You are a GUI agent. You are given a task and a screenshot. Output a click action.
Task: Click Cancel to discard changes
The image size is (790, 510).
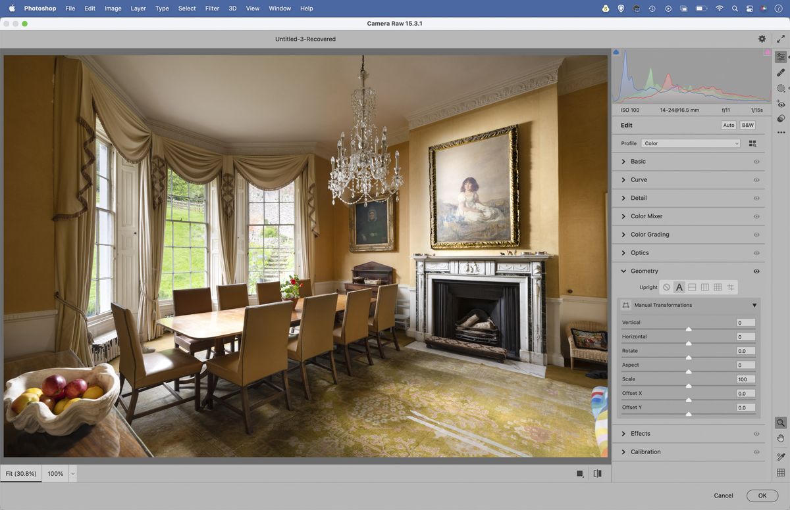(x=724, y=496)
